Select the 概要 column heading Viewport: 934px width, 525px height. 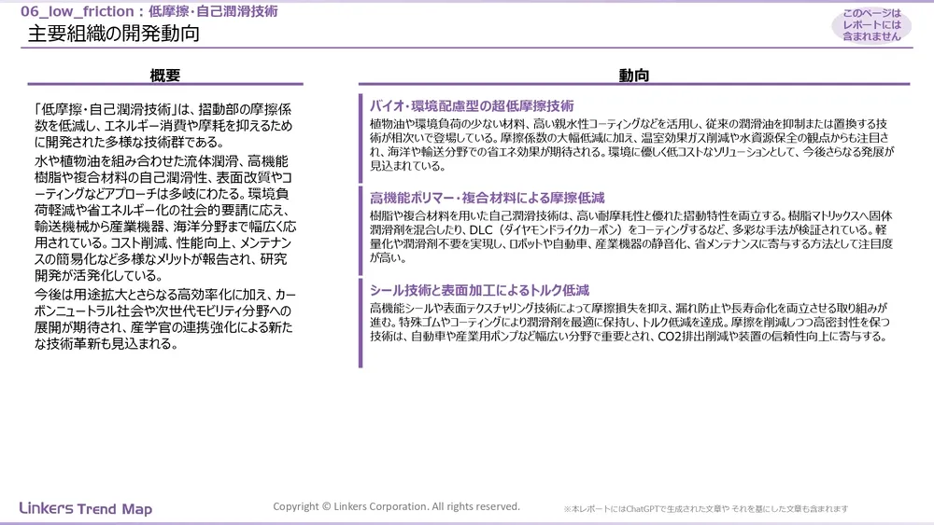pyautogui.click(x=165, y=76)
